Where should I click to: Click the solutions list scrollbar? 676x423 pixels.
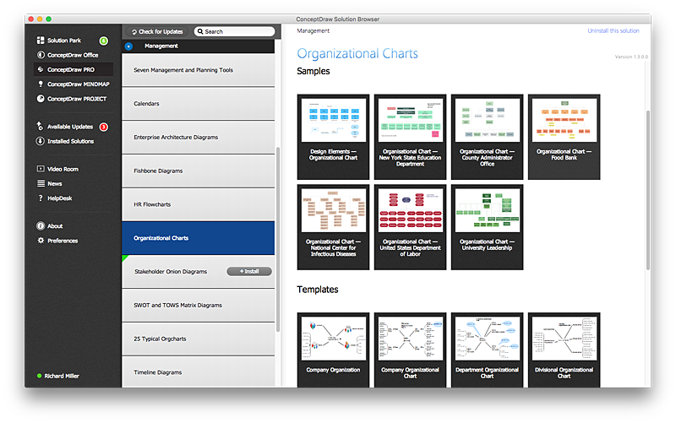(x=278, y=239)
